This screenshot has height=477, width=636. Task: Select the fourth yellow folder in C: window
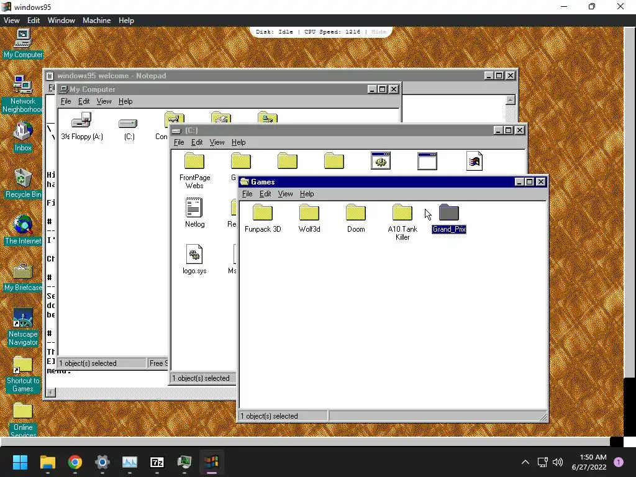tap(334, 161)
